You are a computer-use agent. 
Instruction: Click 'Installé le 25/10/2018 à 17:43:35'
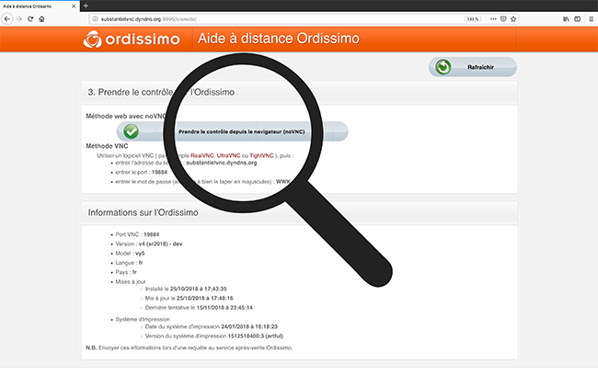186,289
